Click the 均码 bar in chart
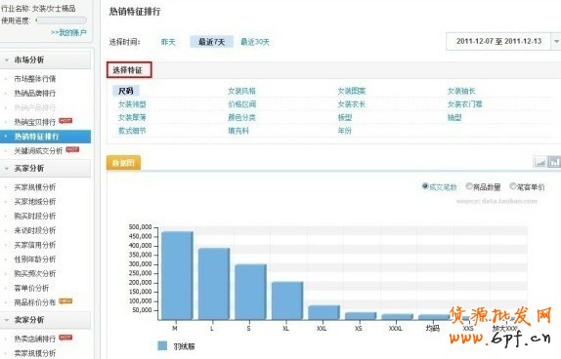Viewport: 561px width, 359px height. click(434, 317)
